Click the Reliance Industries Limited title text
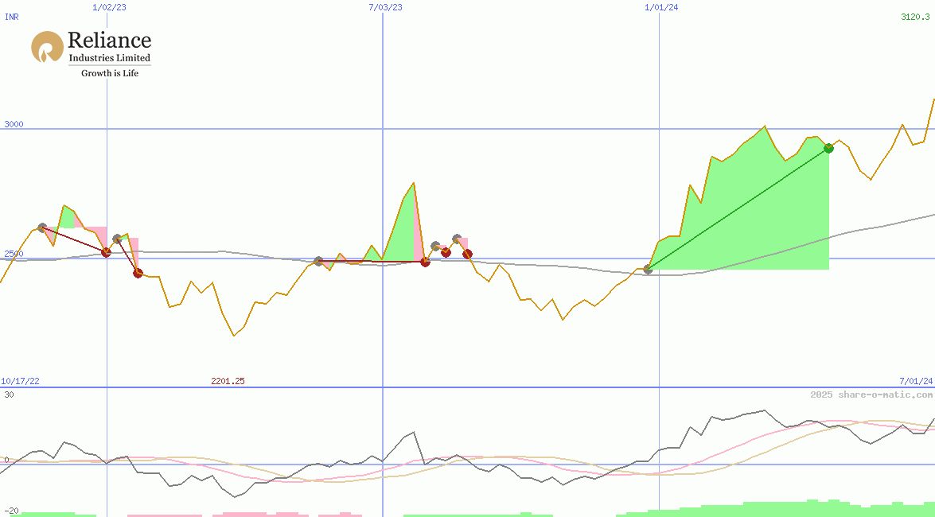This screenshot has width=935, height=517. click(109, 47)
